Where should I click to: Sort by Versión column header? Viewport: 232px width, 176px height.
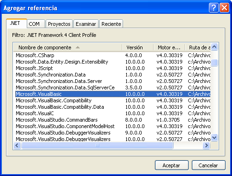click(138, 47)
